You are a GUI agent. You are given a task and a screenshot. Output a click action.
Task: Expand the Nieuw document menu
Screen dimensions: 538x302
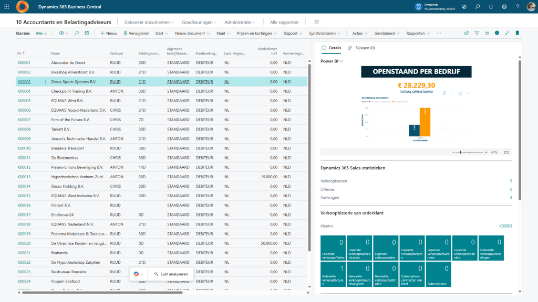(x=192, y=33)
